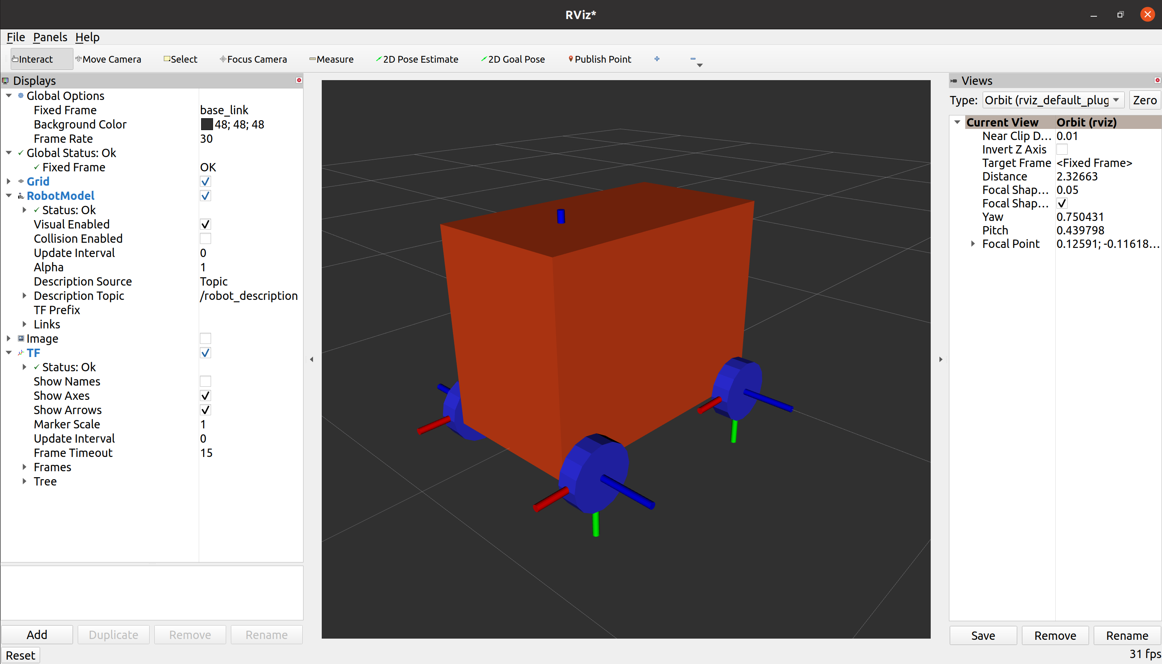Choose the Select tool
The height and width of the screenshot is (664, 1162).
click(180, 59)
